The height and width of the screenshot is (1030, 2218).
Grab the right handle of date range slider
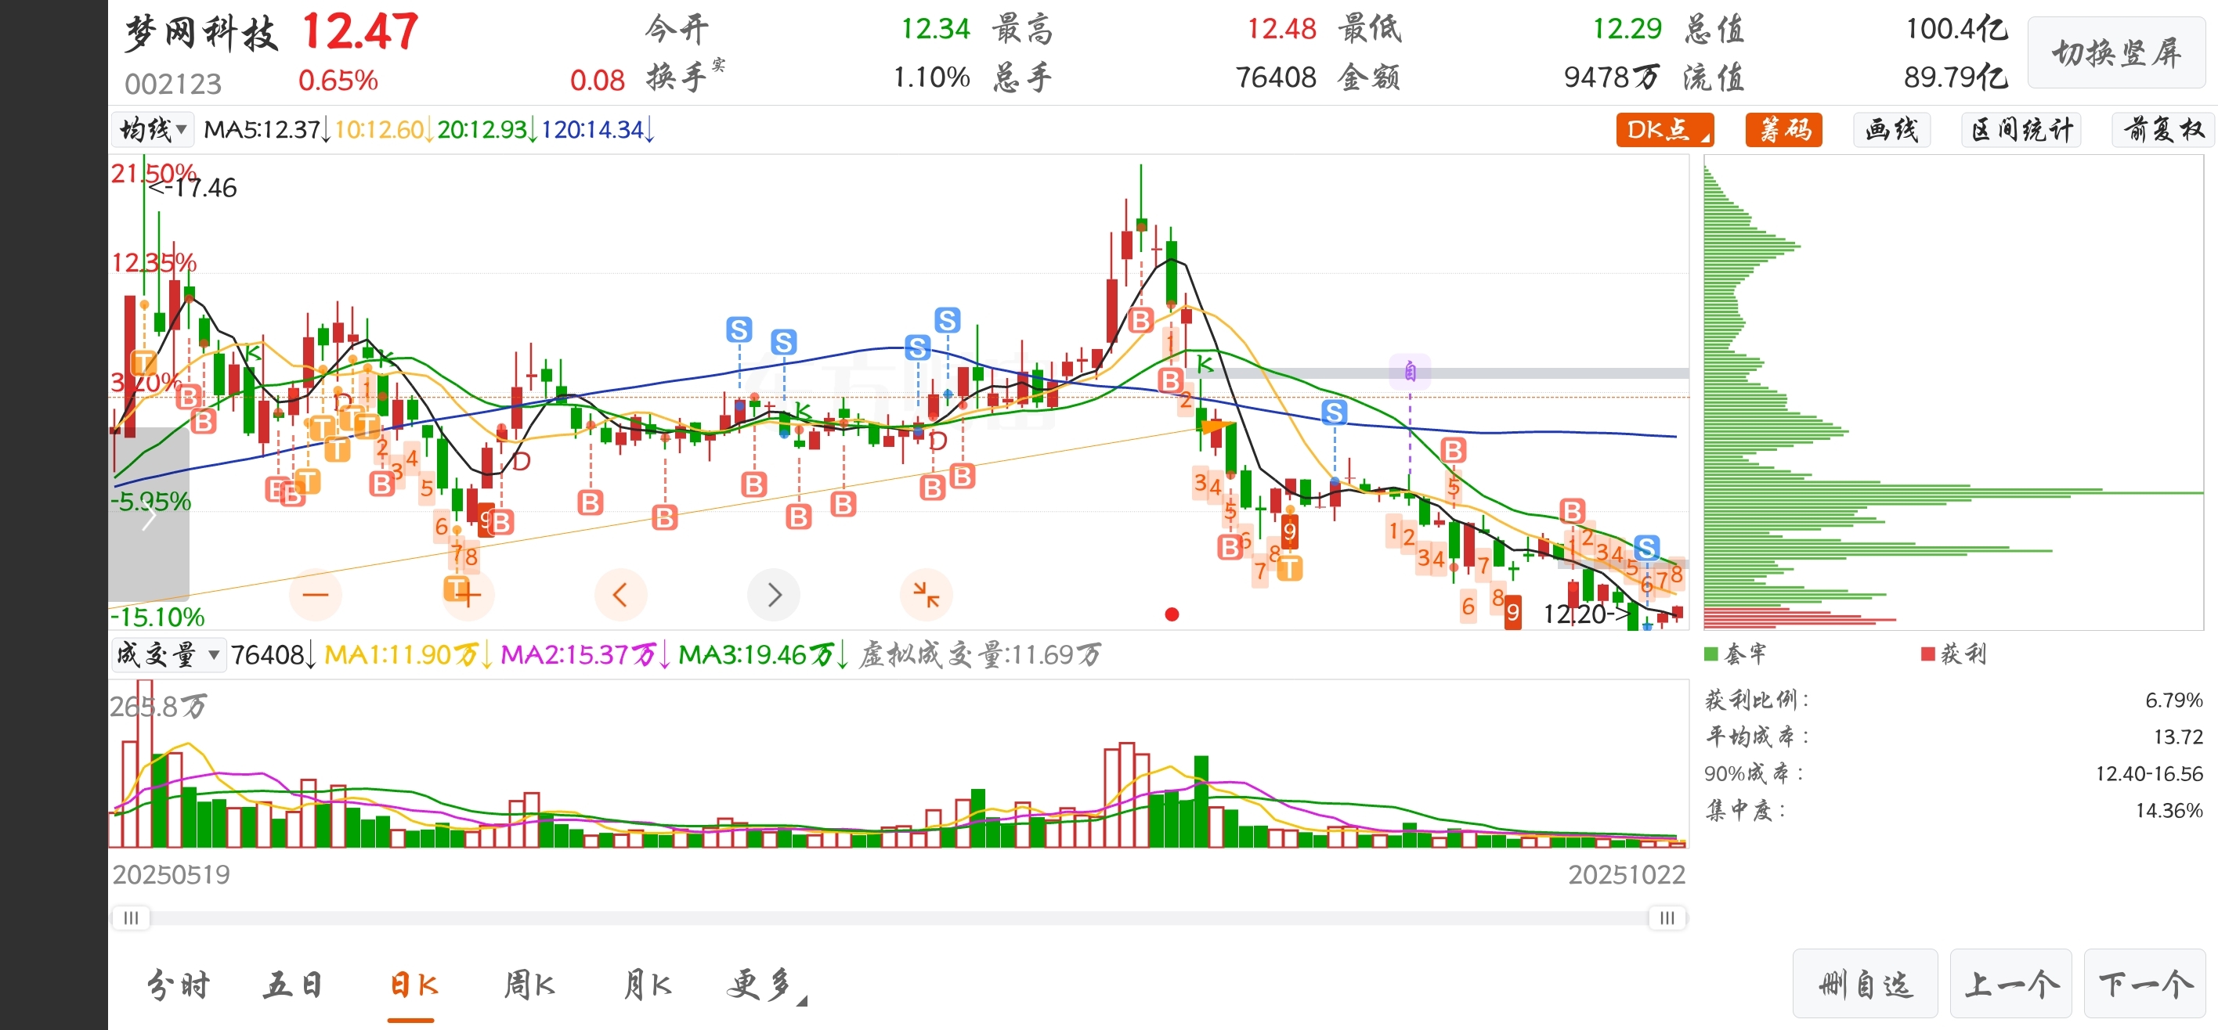tap(1667, 918)
